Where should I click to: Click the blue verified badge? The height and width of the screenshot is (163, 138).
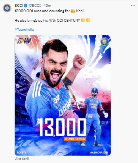point(26,6)
